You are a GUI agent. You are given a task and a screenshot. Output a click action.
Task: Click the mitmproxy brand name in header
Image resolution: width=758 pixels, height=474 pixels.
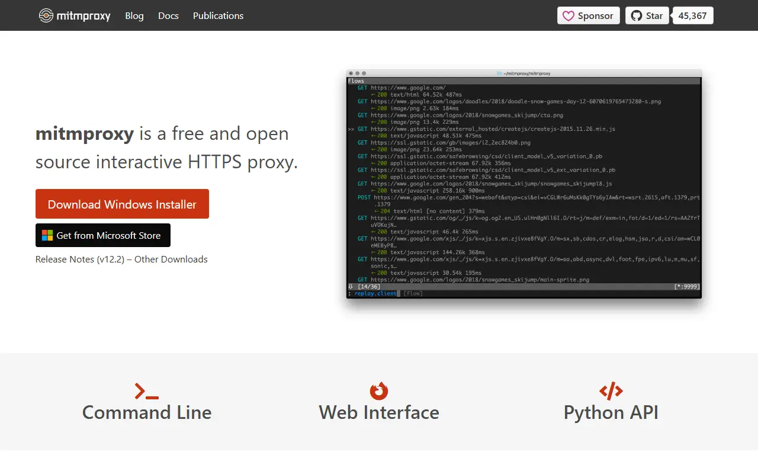(x=83, y=15)
